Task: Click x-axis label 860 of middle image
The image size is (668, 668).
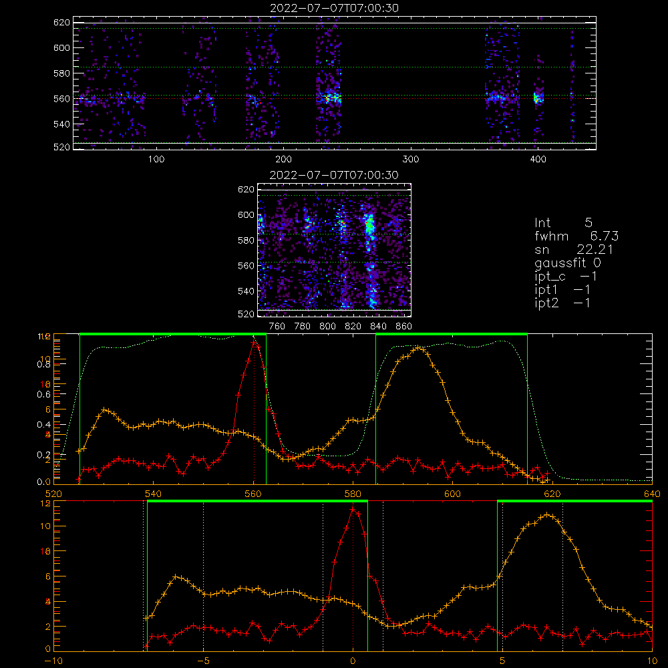Action: (x=404, y=327)
